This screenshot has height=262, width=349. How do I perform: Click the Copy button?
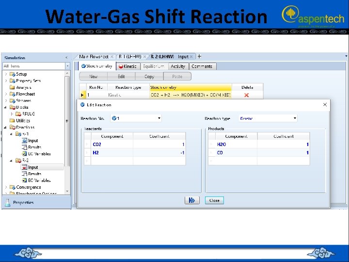pos(149,77)
